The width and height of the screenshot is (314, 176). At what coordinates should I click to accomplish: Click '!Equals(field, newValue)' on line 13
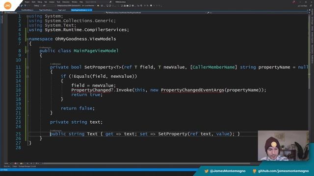(x=103, y=76)
